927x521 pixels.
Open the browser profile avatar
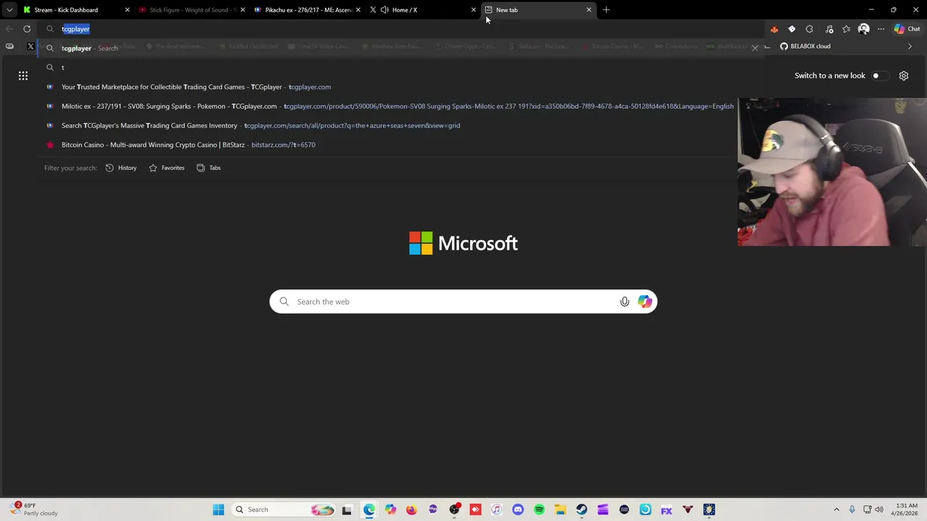coord(863,29)
